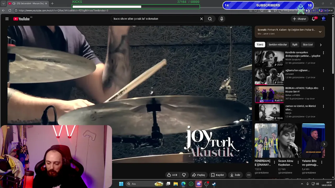Open the 18:46 zaman ne izimizi thumbnail

269,112
